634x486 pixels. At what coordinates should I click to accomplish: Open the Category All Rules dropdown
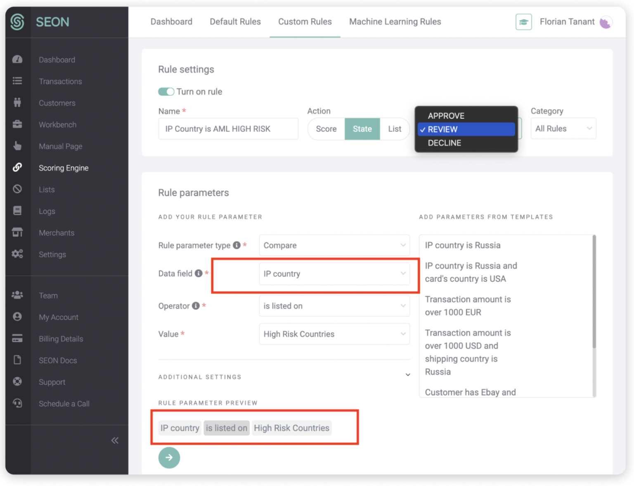pyautogui.click(x=563, y=128)
